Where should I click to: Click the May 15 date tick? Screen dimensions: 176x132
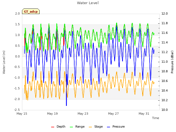(x=22, y=114)
